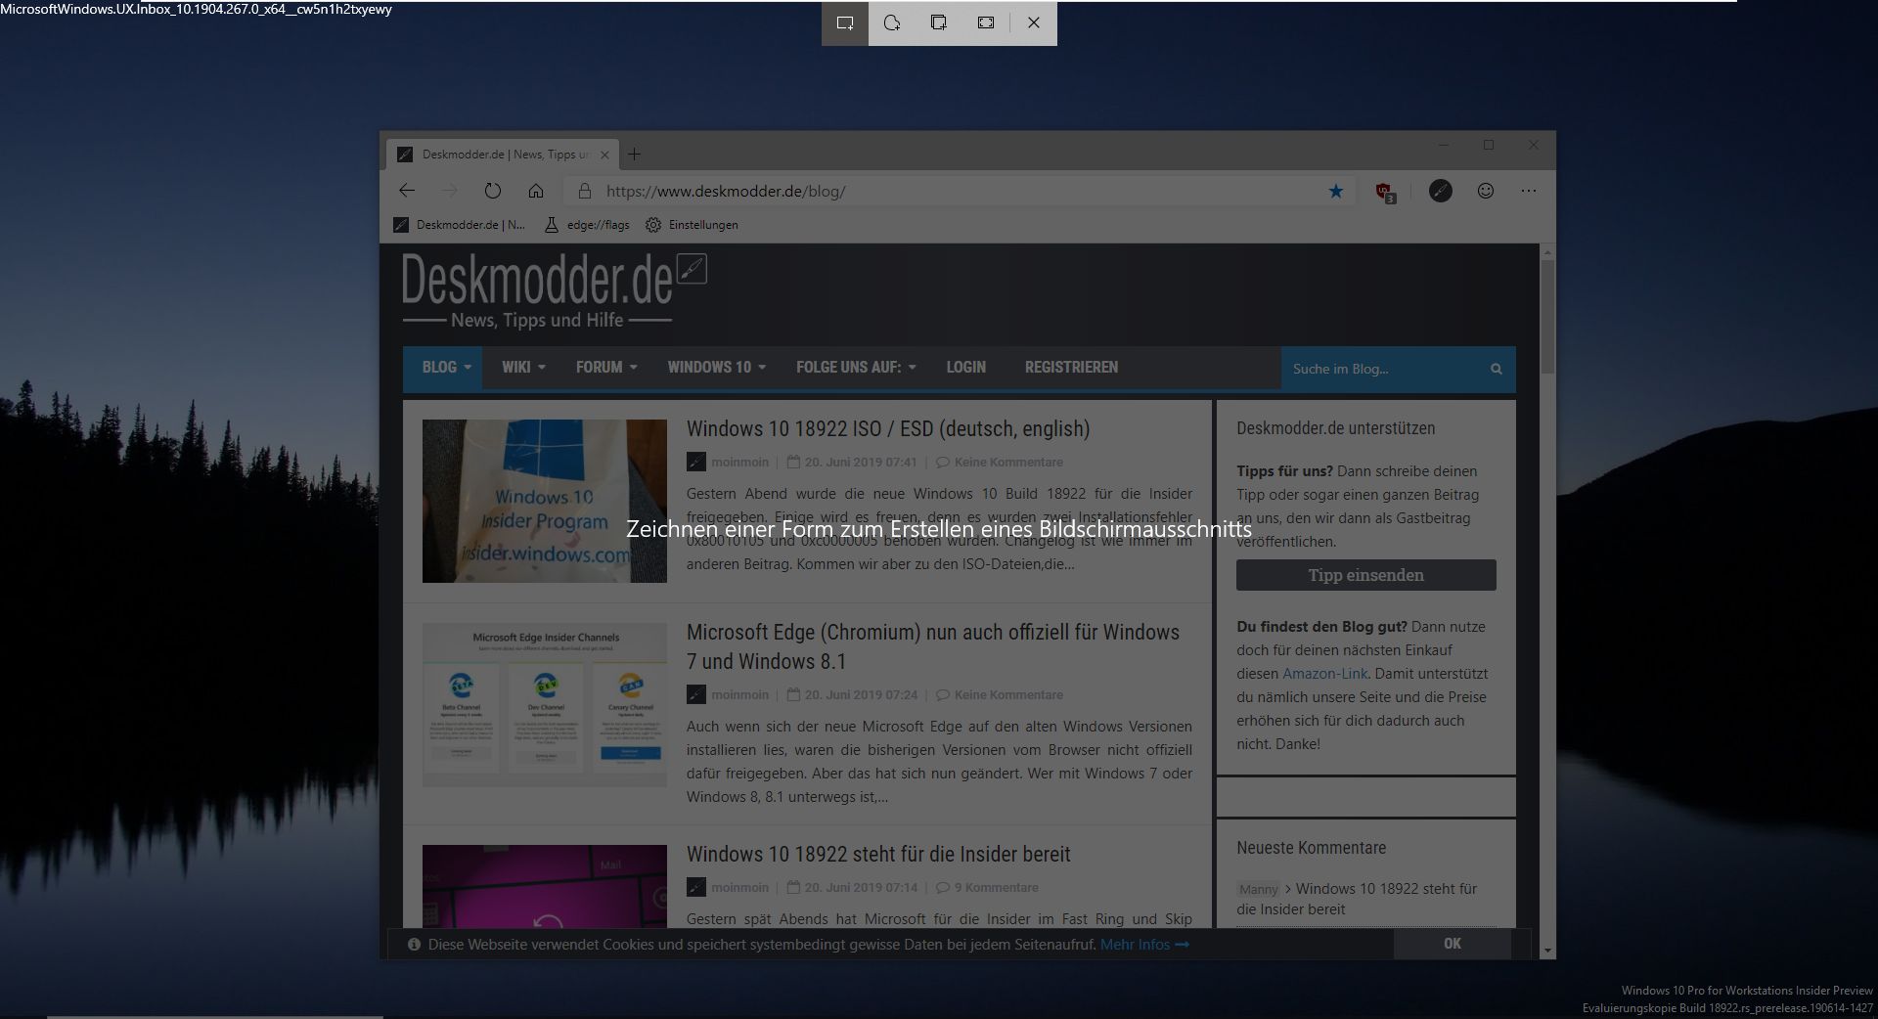Open Manny's comment on Windows 10 18922
This screenshot has height=1019, width=1878.
[1358, 899]
